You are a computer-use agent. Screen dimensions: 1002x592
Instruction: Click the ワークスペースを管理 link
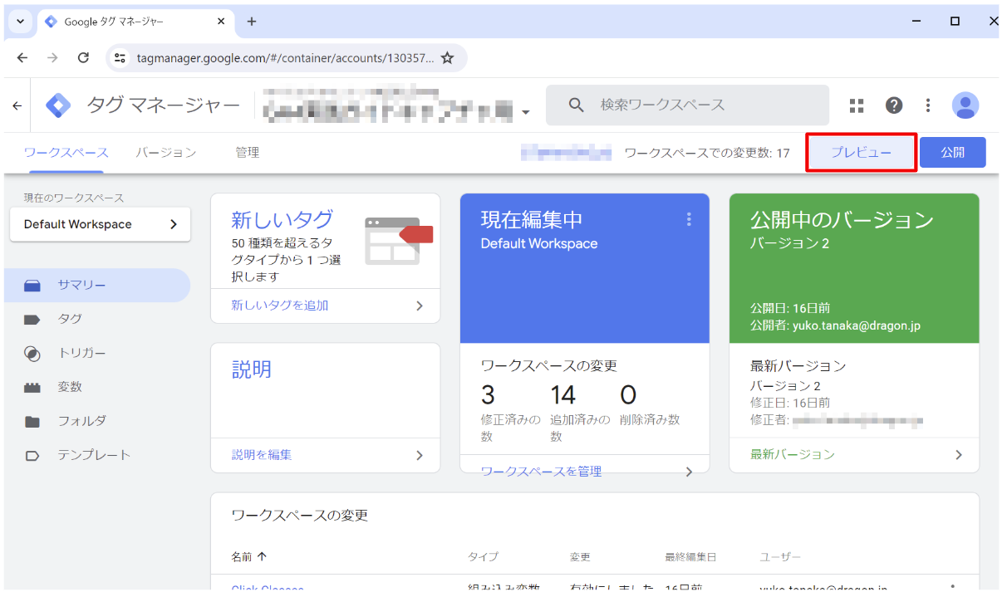(x=542, y=472)
